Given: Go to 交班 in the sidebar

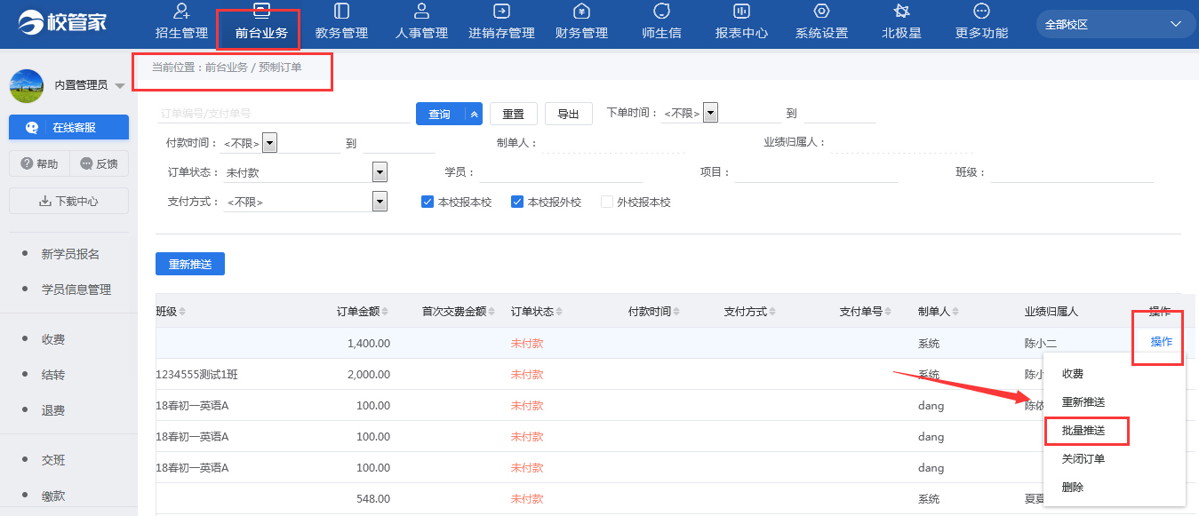Looking at the screenshot, I should (53, 460).
